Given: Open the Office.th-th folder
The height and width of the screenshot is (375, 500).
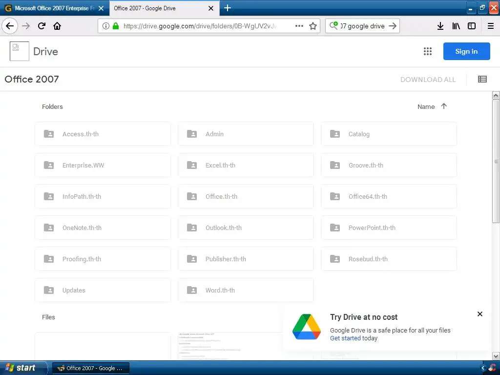Looking at the screenshot, I should (x=246, y=196).
